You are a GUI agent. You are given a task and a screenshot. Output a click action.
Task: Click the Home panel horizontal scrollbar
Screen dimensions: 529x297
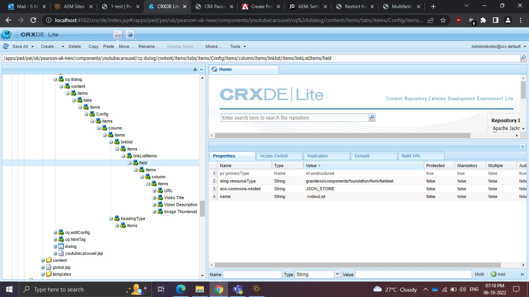[x=343, y=136]
